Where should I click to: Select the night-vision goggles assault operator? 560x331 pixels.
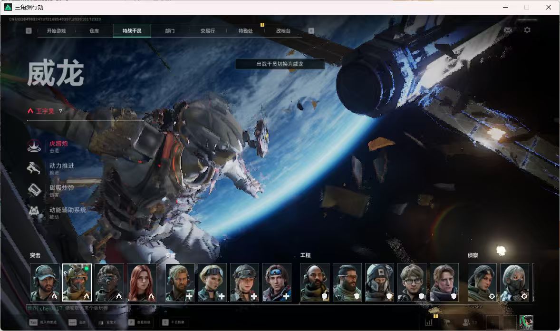(x=109, y=282)
